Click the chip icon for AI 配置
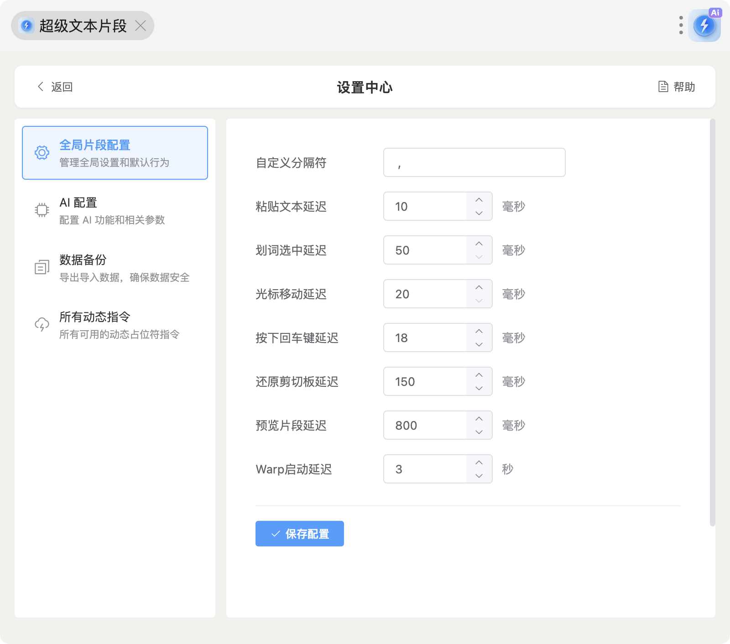Screen dimensions: 730x644 click(x=42, y=210)
